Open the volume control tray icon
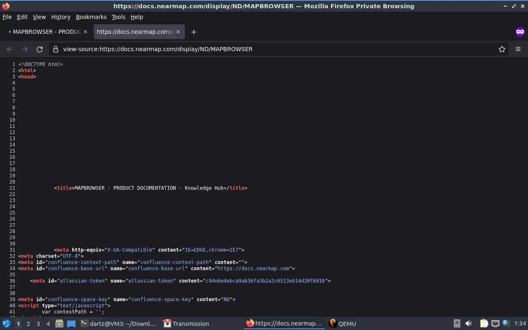 (469, 324)
